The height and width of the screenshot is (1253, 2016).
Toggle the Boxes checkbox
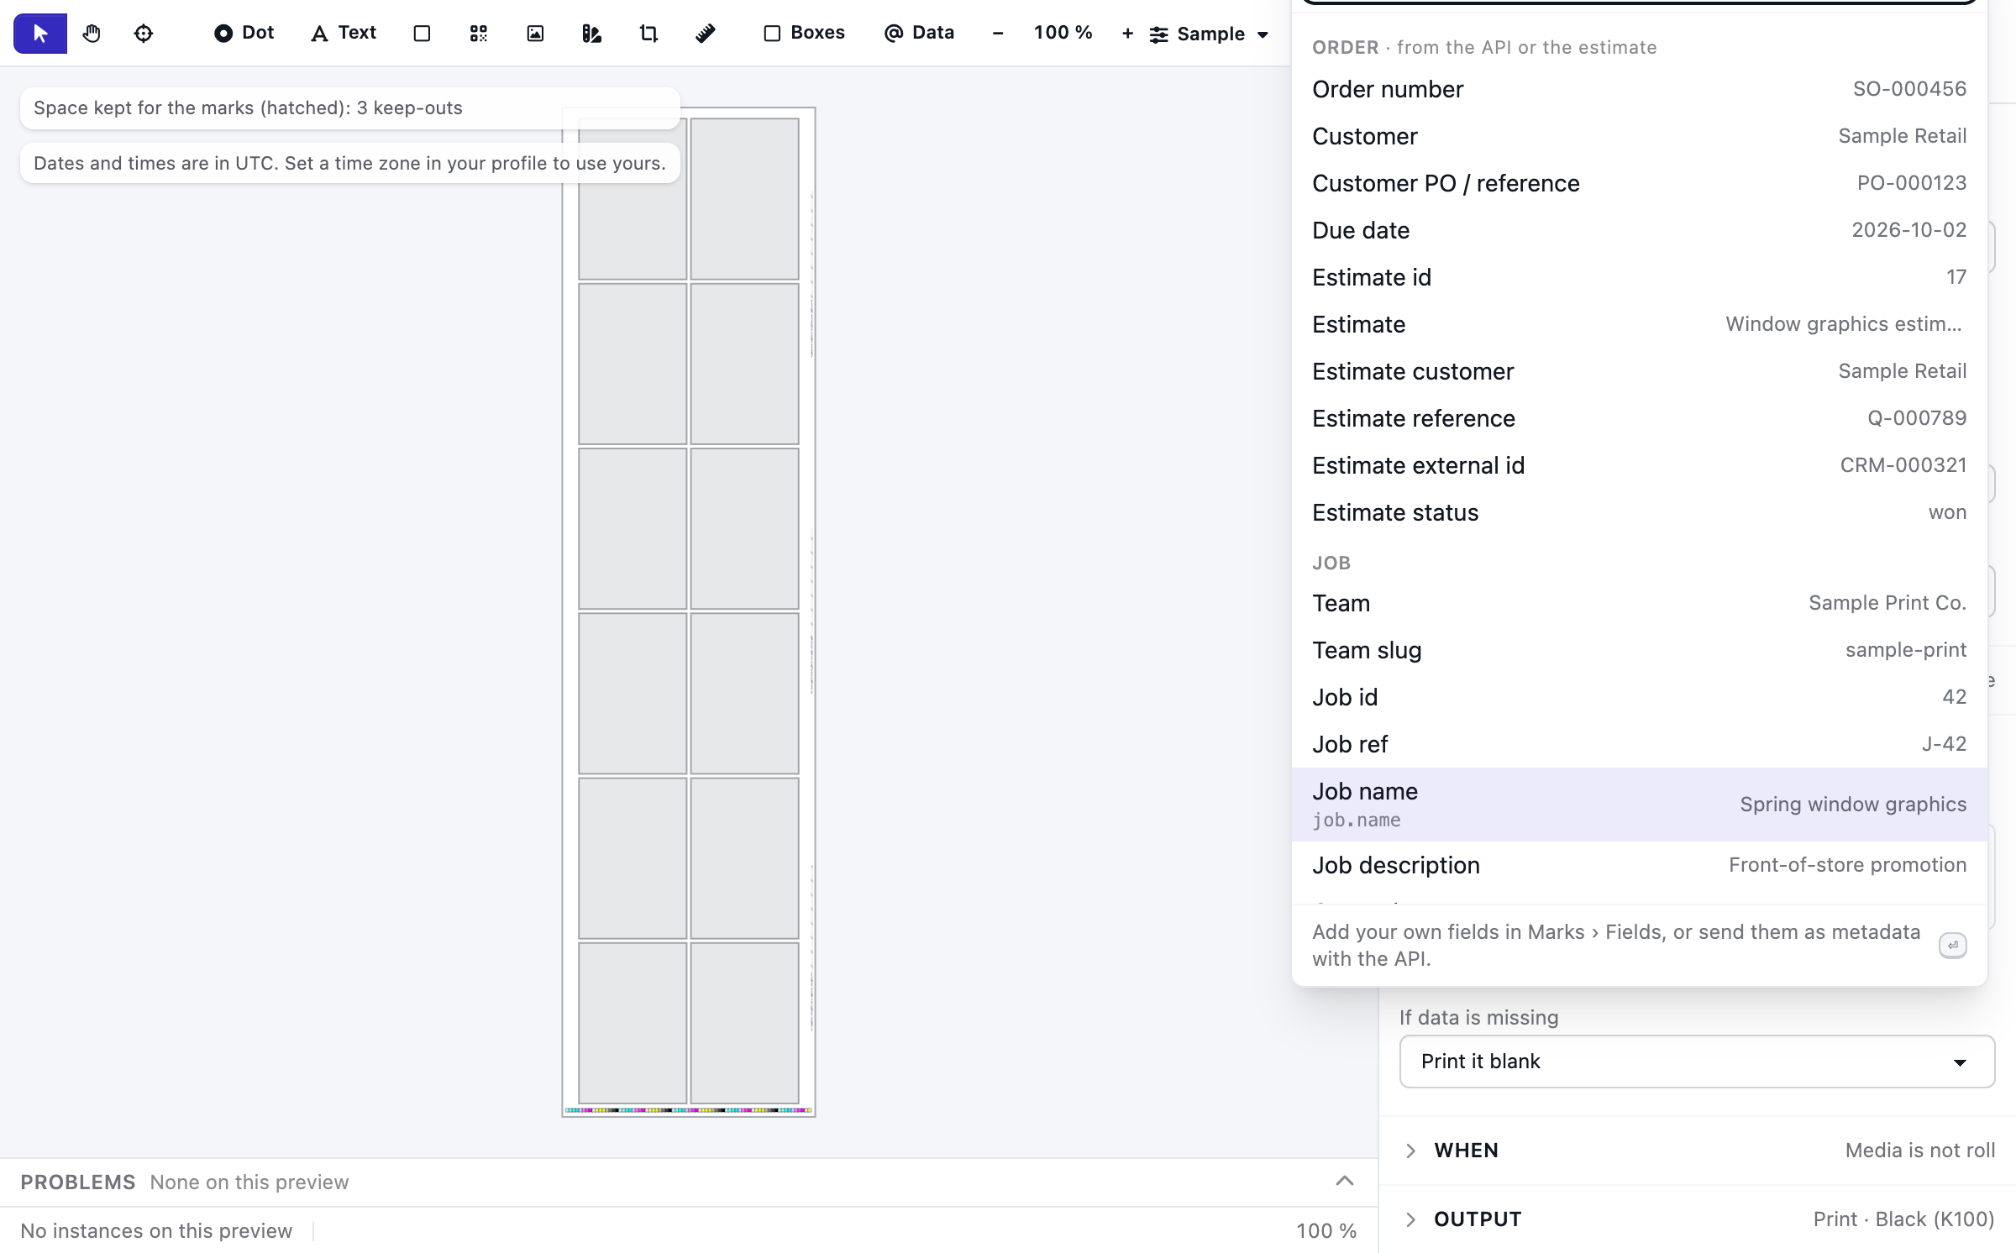[x=804, y=33]
